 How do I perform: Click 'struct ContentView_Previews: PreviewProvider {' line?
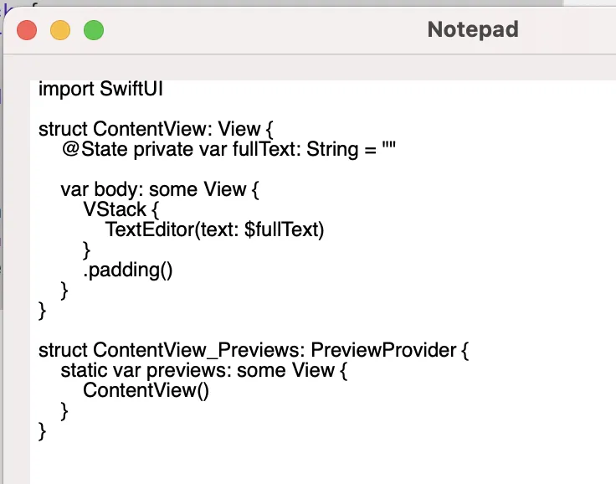254,350
